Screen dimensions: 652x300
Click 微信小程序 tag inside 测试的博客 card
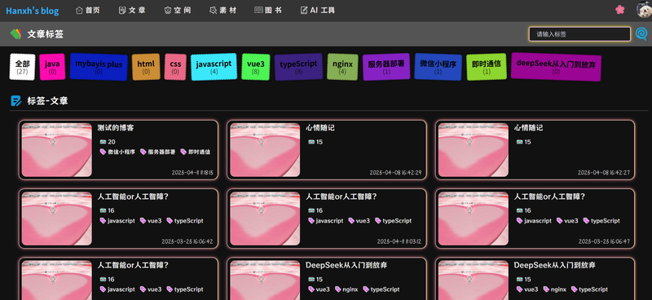coord(117,152)
